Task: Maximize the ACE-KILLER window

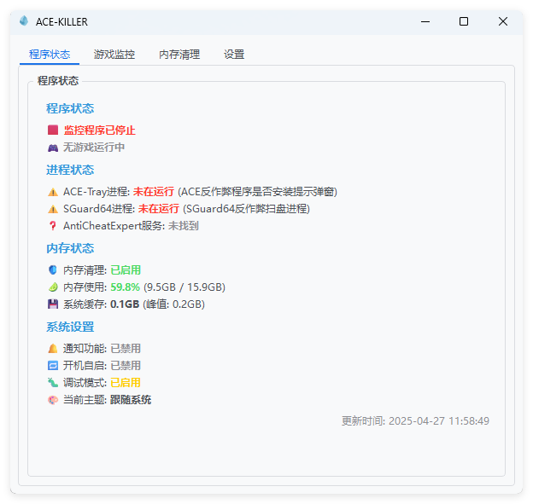Action: pos(464,21)
